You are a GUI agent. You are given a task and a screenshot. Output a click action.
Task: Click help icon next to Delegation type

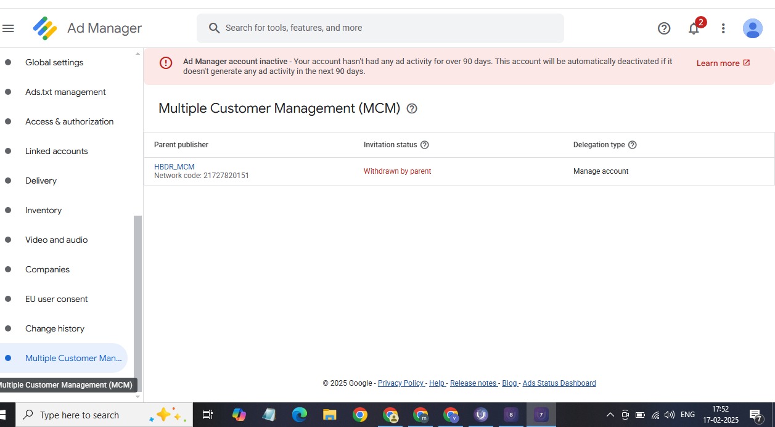coord(632,145)
